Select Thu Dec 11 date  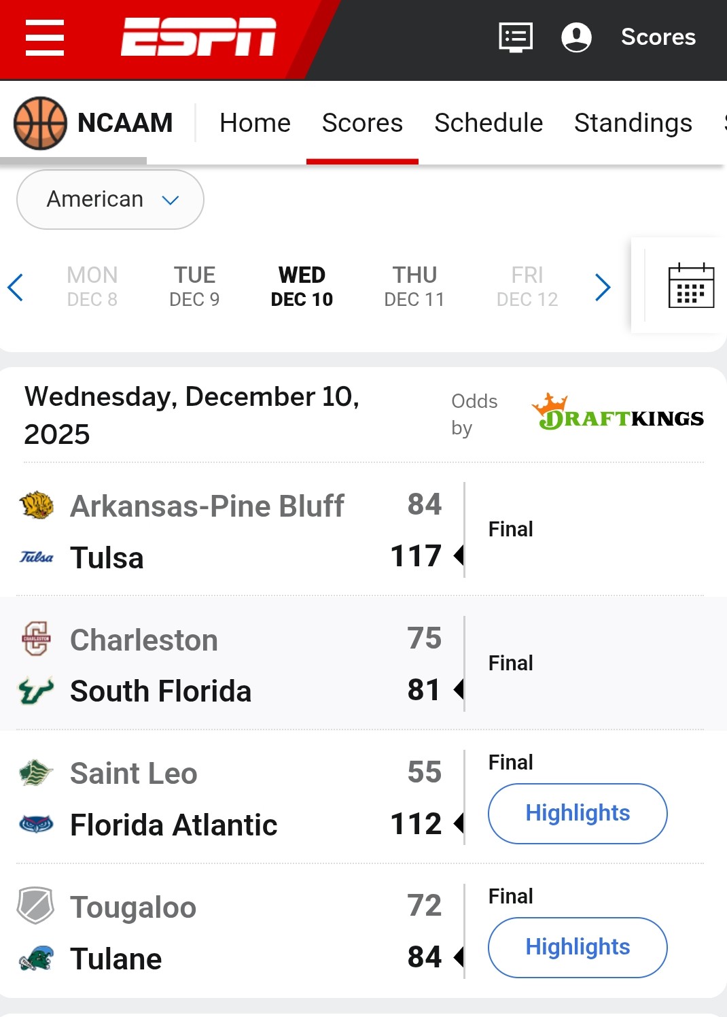tap(414, 286)
